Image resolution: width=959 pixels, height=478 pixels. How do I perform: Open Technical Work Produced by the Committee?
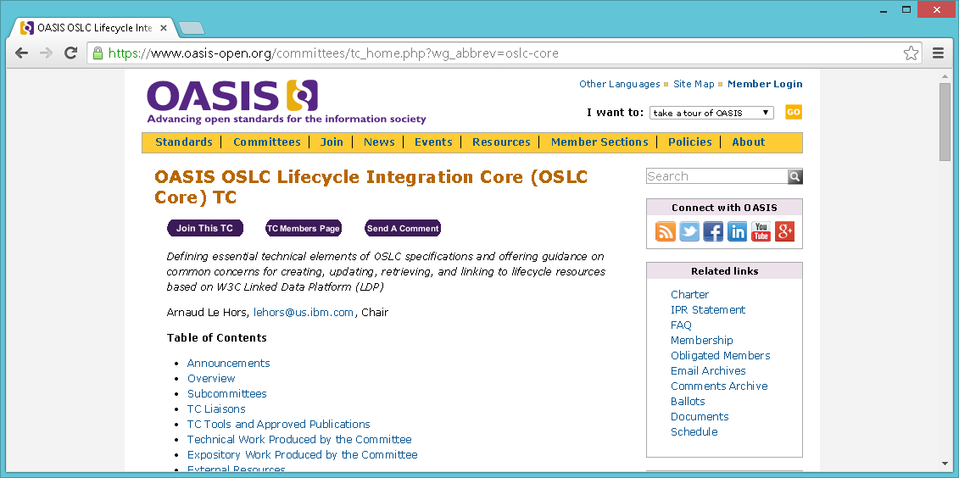[299, 440]
